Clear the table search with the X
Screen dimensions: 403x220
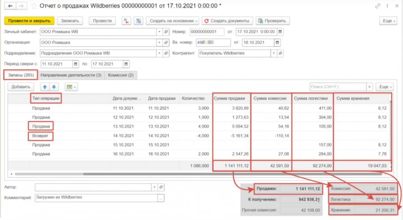click(x=370, y=87)
